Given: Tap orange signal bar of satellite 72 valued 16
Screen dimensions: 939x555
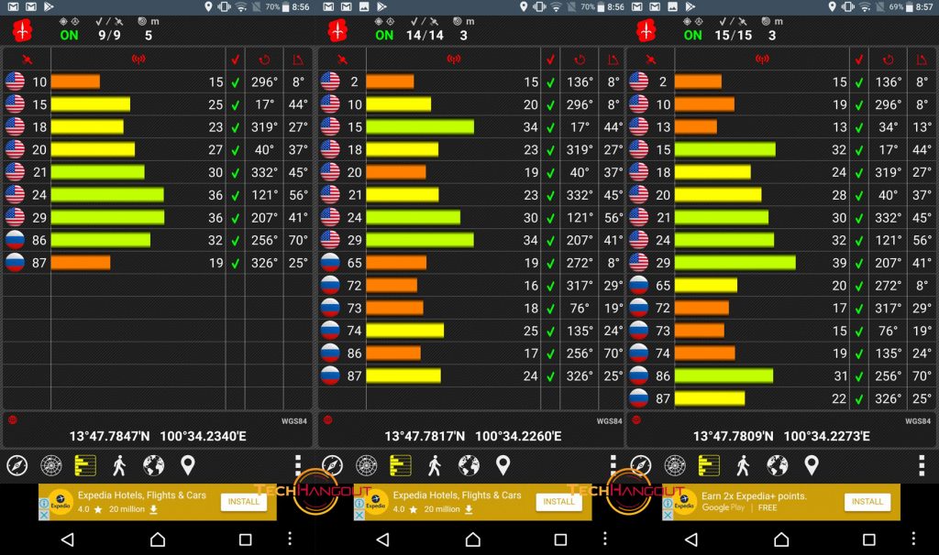Looking at the screenshot, I should click(x=392, y=285).
